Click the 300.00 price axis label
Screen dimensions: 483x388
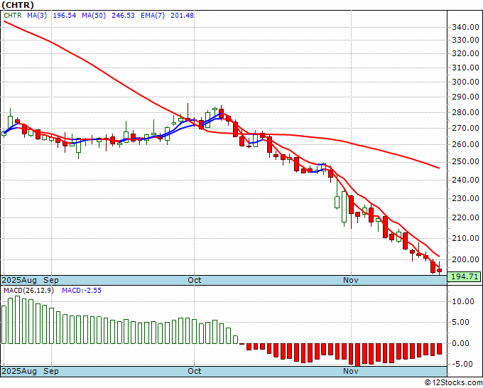coord(465,82)
